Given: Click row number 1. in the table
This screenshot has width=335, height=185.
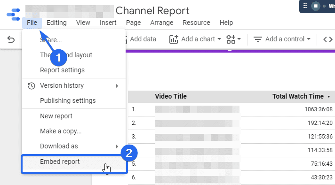Looking at the screenshot, I should click(x=134, y=109).
